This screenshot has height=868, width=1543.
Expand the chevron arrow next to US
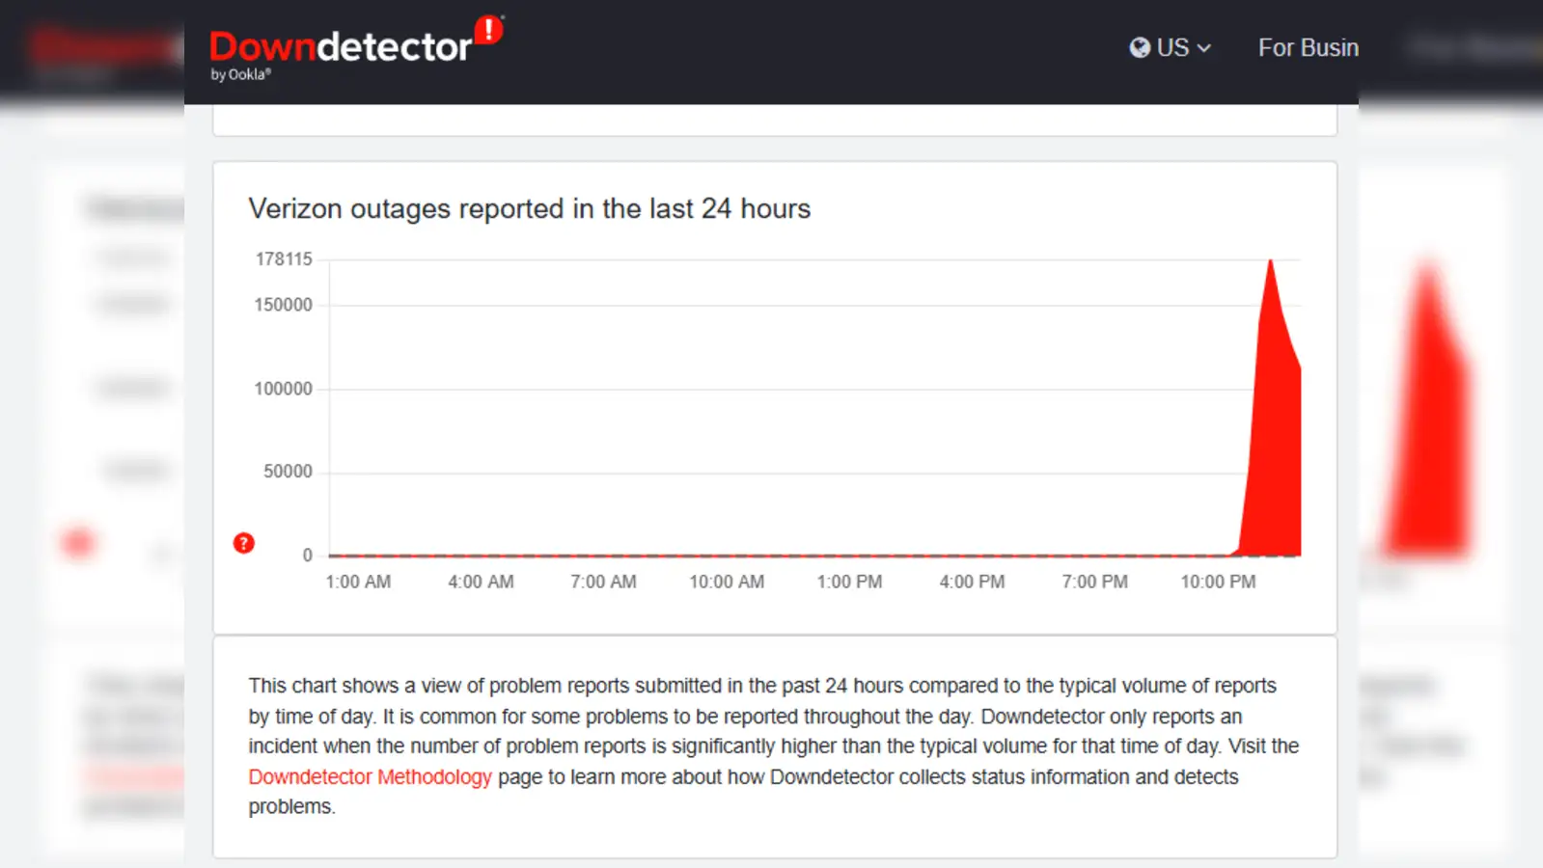[1203, 48]
